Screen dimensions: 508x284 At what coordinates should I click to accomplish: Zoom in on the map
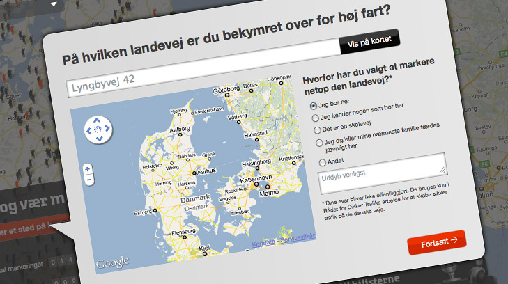coord(87,169)
